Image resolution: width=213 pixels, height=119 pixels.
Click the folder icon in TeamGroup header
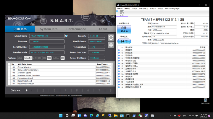point(33,24)
